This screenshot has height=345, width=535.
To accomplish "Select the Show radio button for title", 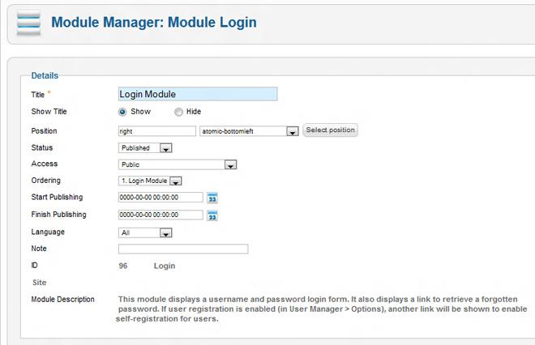I will point(122,112).
